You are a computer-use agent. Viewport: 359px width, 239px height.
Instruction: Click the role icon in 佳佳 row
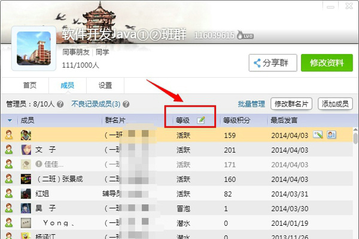9,164
